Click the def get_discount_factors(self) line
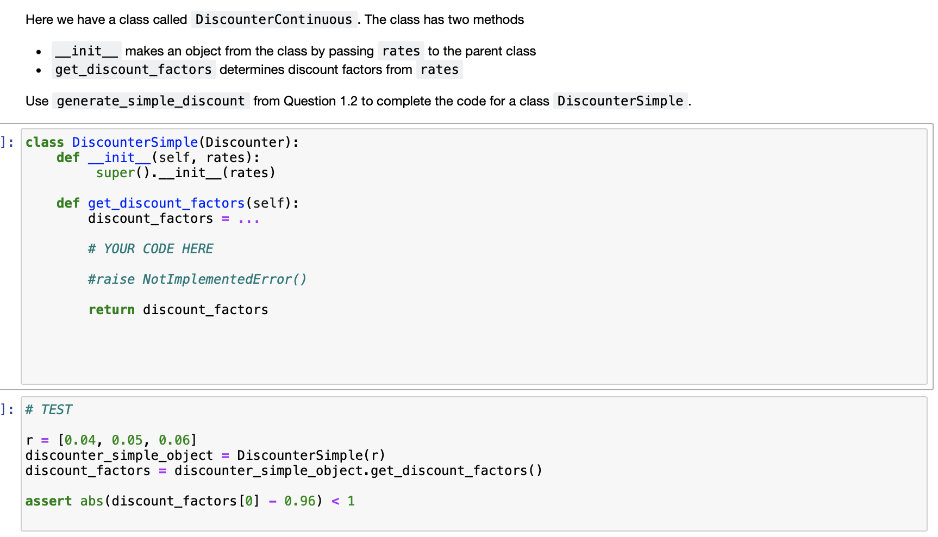Screen dimensions: 938x537 [178, 203]
